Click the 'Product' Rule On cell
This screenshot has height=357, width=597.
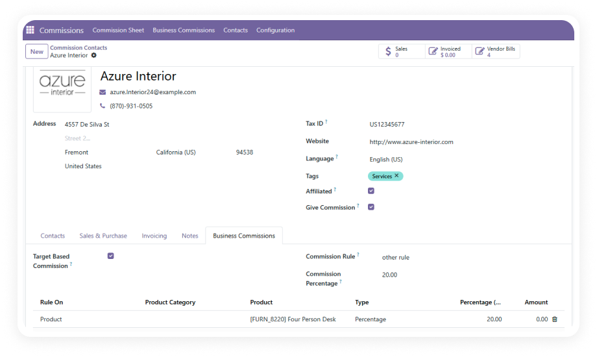coord(51,319)
